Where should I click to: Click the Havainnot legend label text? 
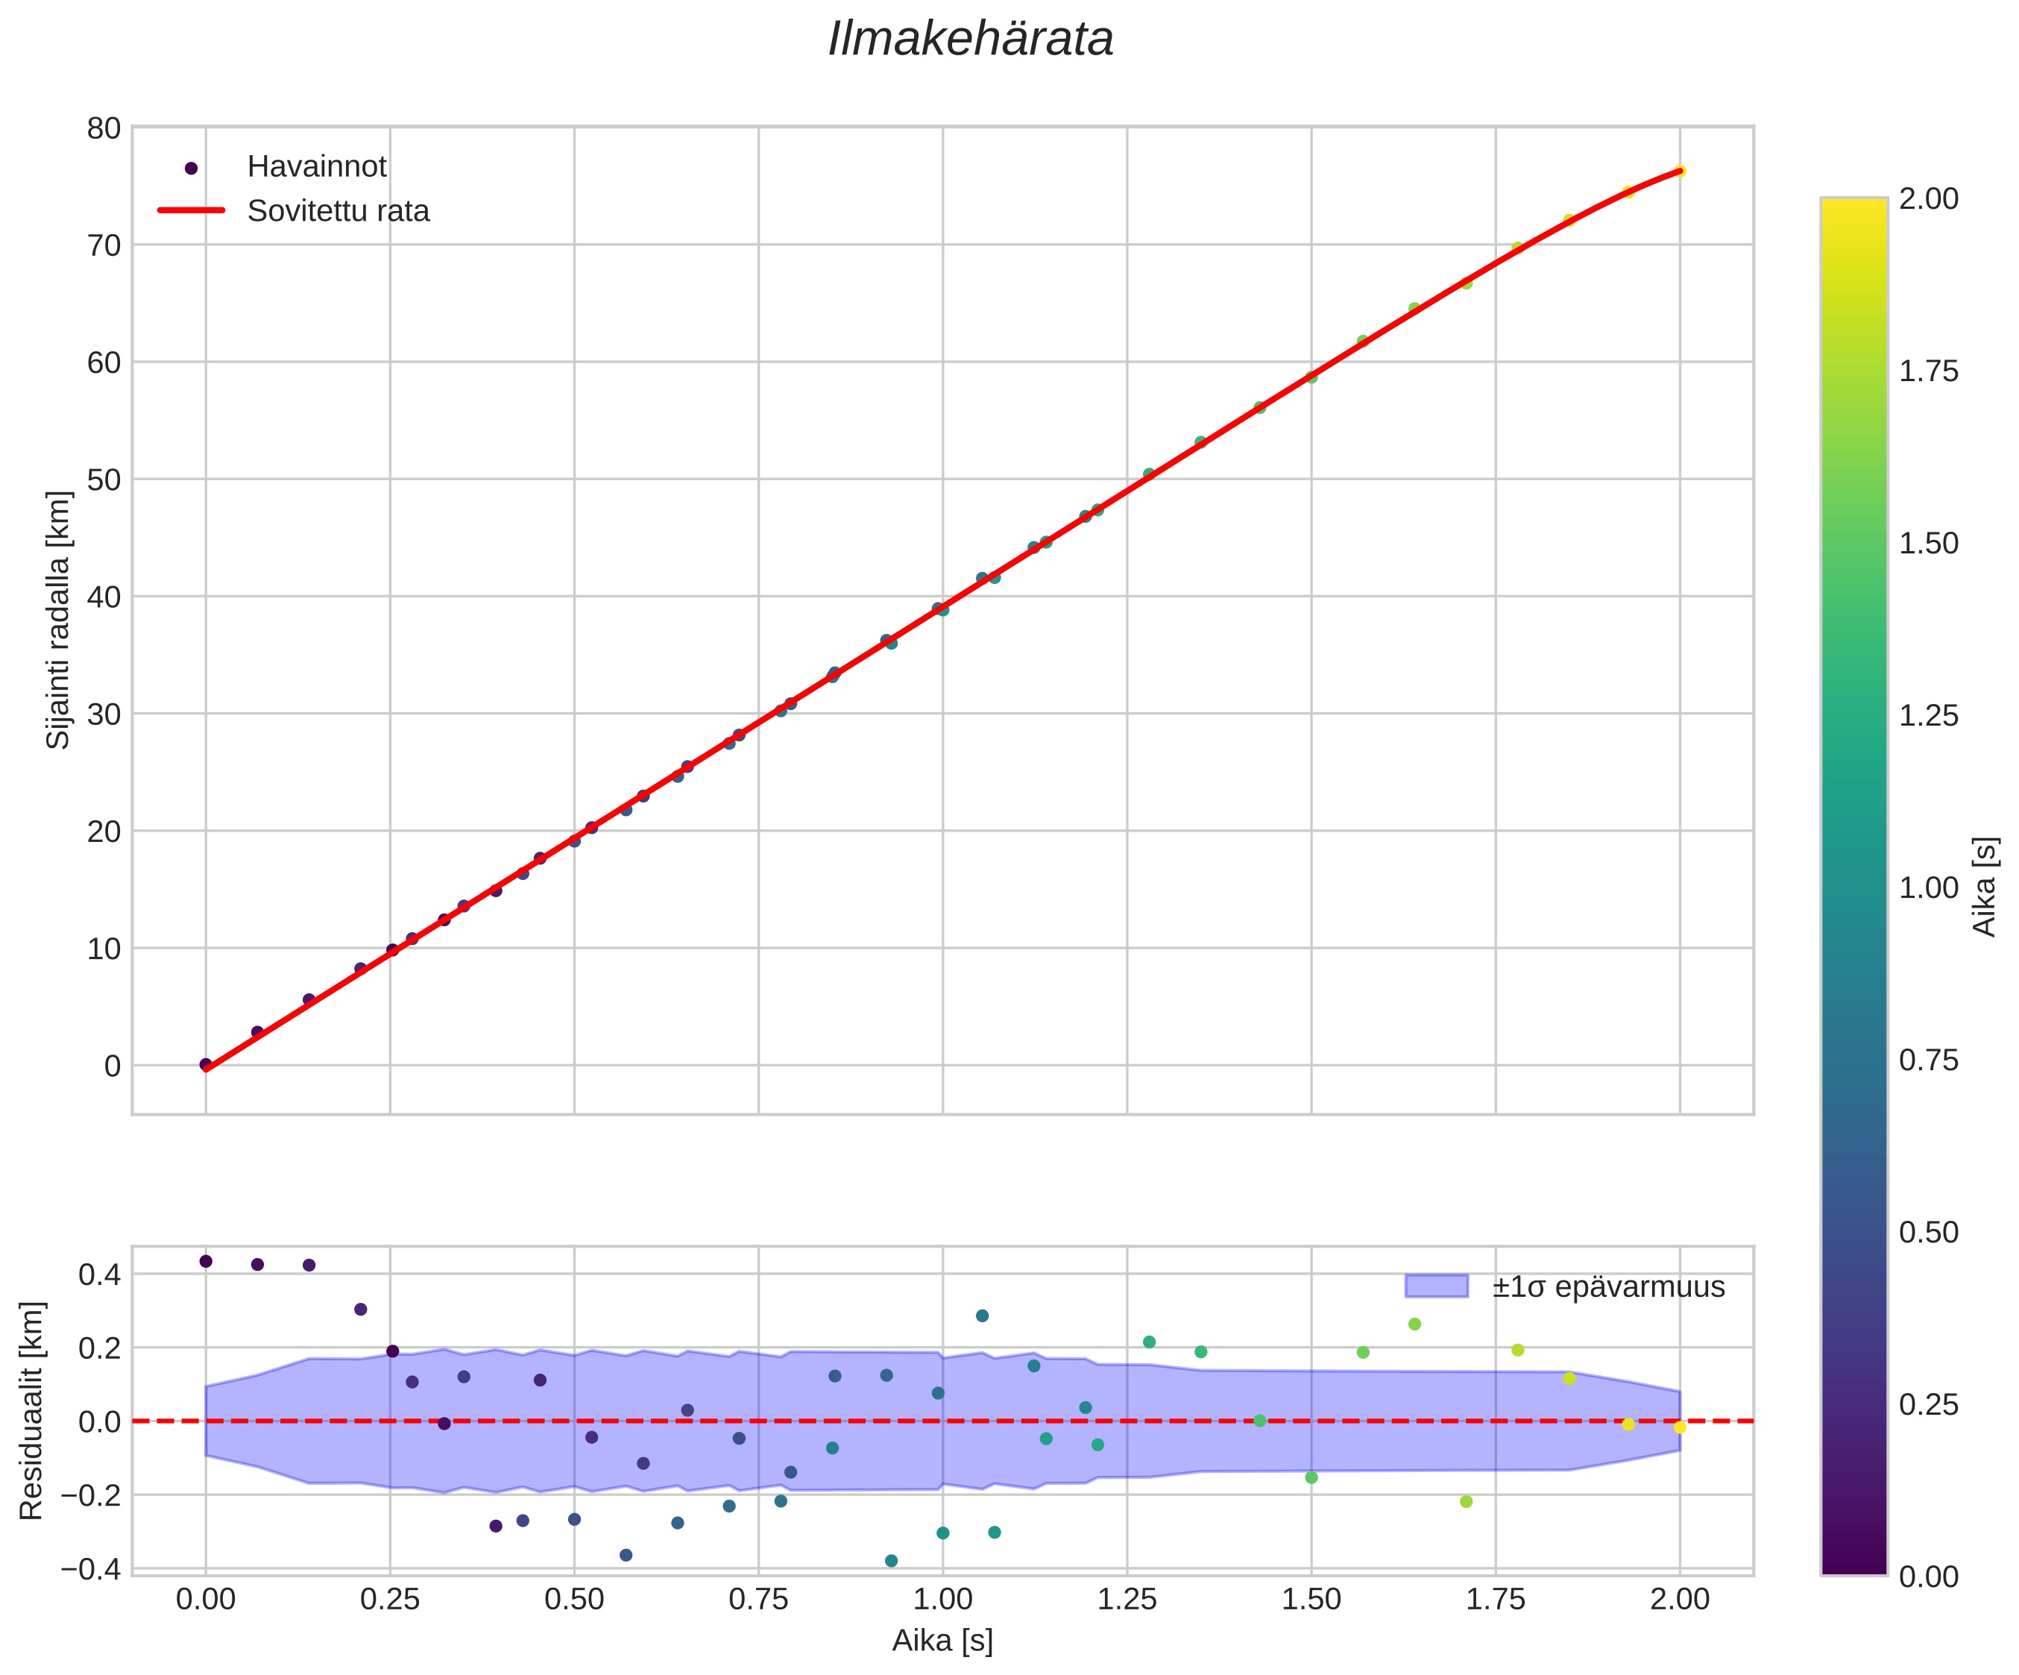click(x=316, y=167)
